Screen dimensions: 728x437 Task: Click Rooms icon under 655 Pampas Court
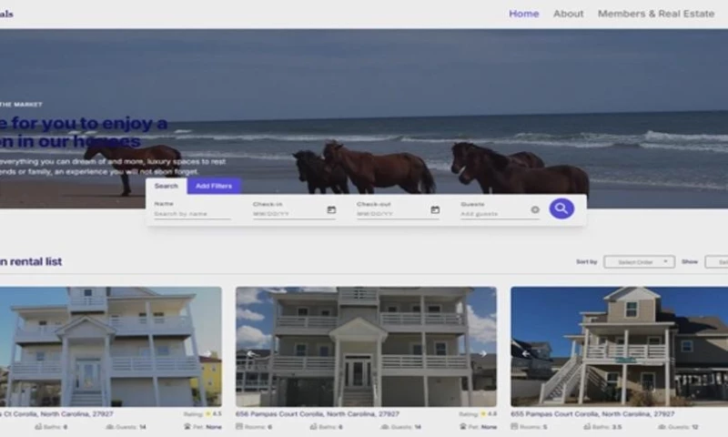[x=514, y=426]
